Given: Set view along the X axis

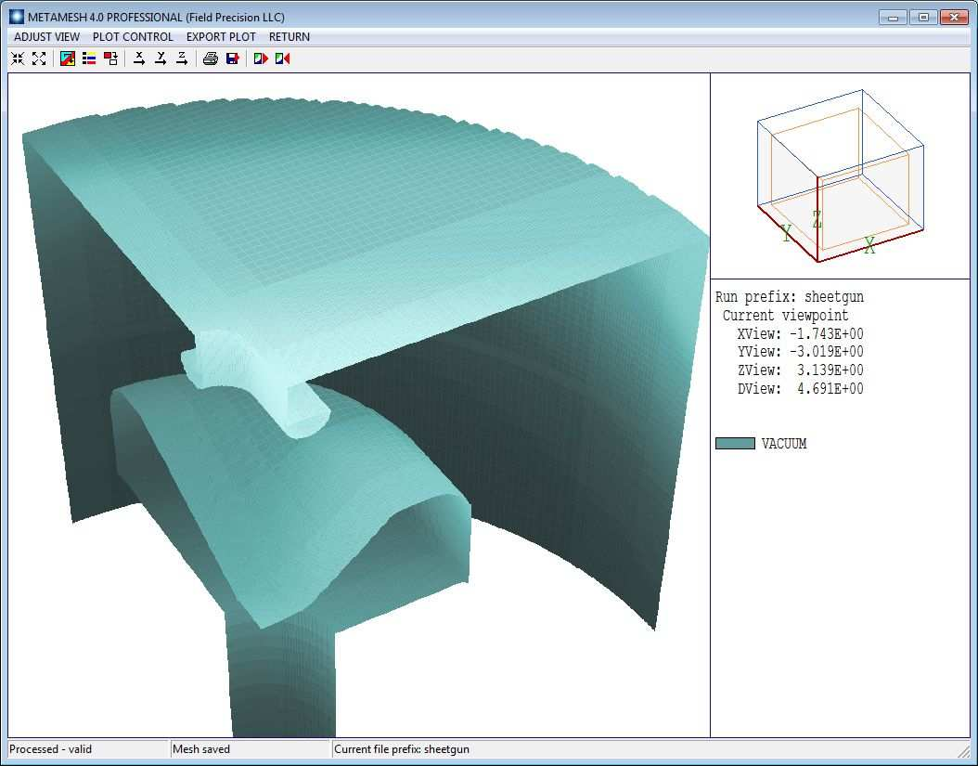Looking at the screenshot, I should tap(139, 58).
